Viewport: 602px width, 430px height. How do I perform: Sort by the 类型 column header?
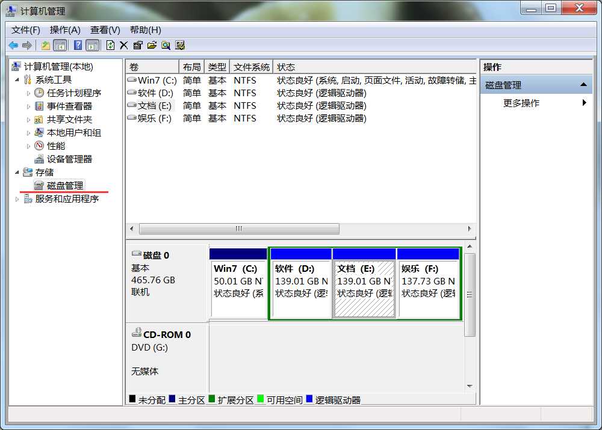[217, 67]
